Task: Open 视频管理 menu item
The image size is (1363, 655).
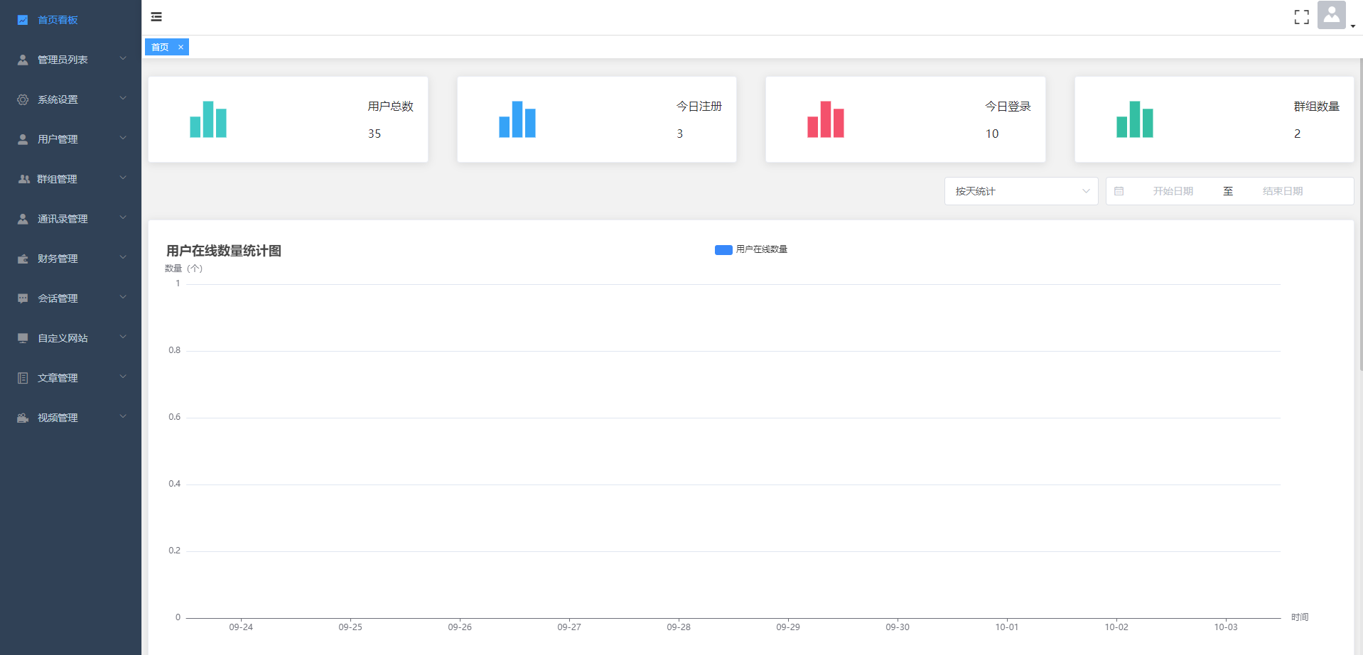Action: point(70,418)
